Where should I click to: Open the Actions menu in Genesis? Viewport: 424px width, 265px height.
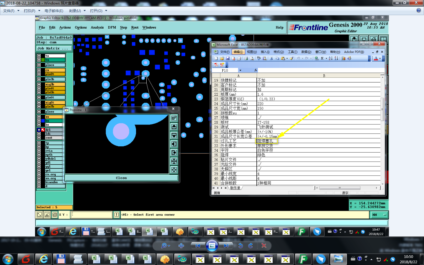65,27
